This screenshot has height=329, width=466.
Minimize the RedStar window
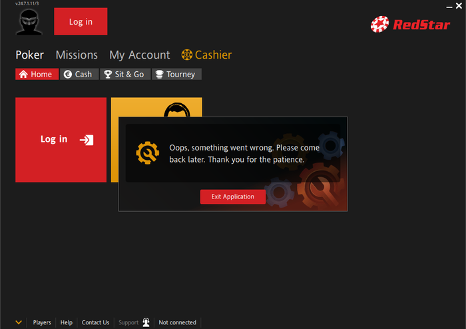[x=449, y=6]
